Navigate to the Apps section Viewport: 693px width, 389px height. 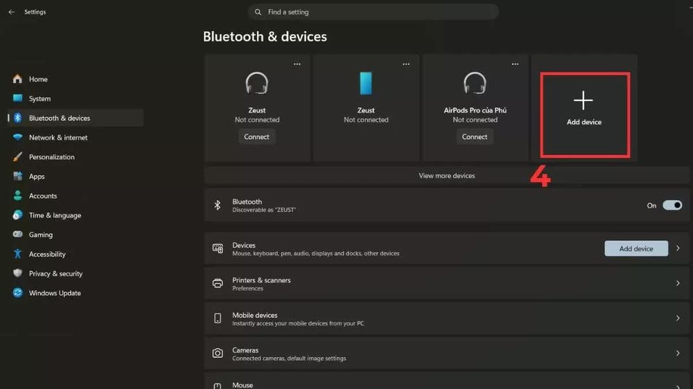pos(37,177)
